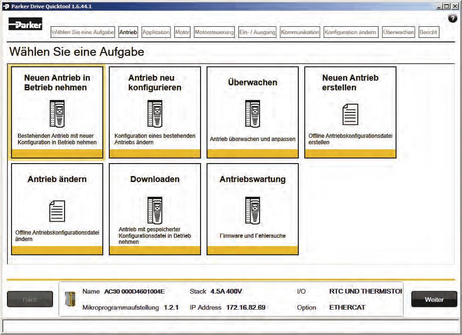Open the Wählen Sie eine Aufgabe tab
The image size is (462, 335).
click(x=83, y=32)
